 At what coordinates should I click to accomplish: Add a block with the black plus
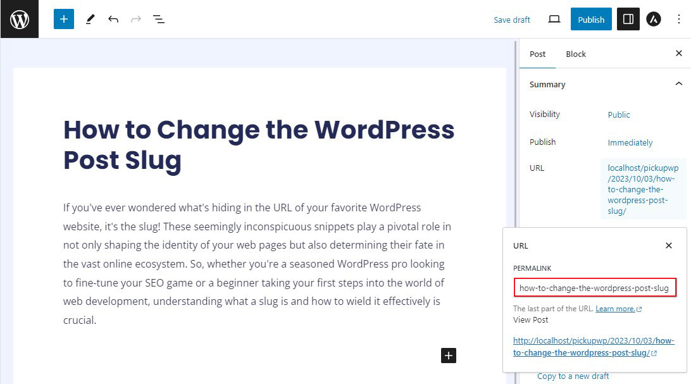[448, 356]
